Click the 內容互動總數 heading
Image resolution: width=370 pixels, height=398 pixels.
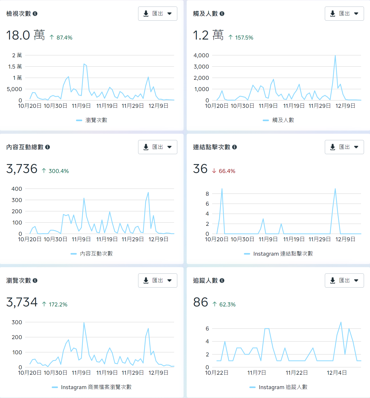(x=25, y=147)
